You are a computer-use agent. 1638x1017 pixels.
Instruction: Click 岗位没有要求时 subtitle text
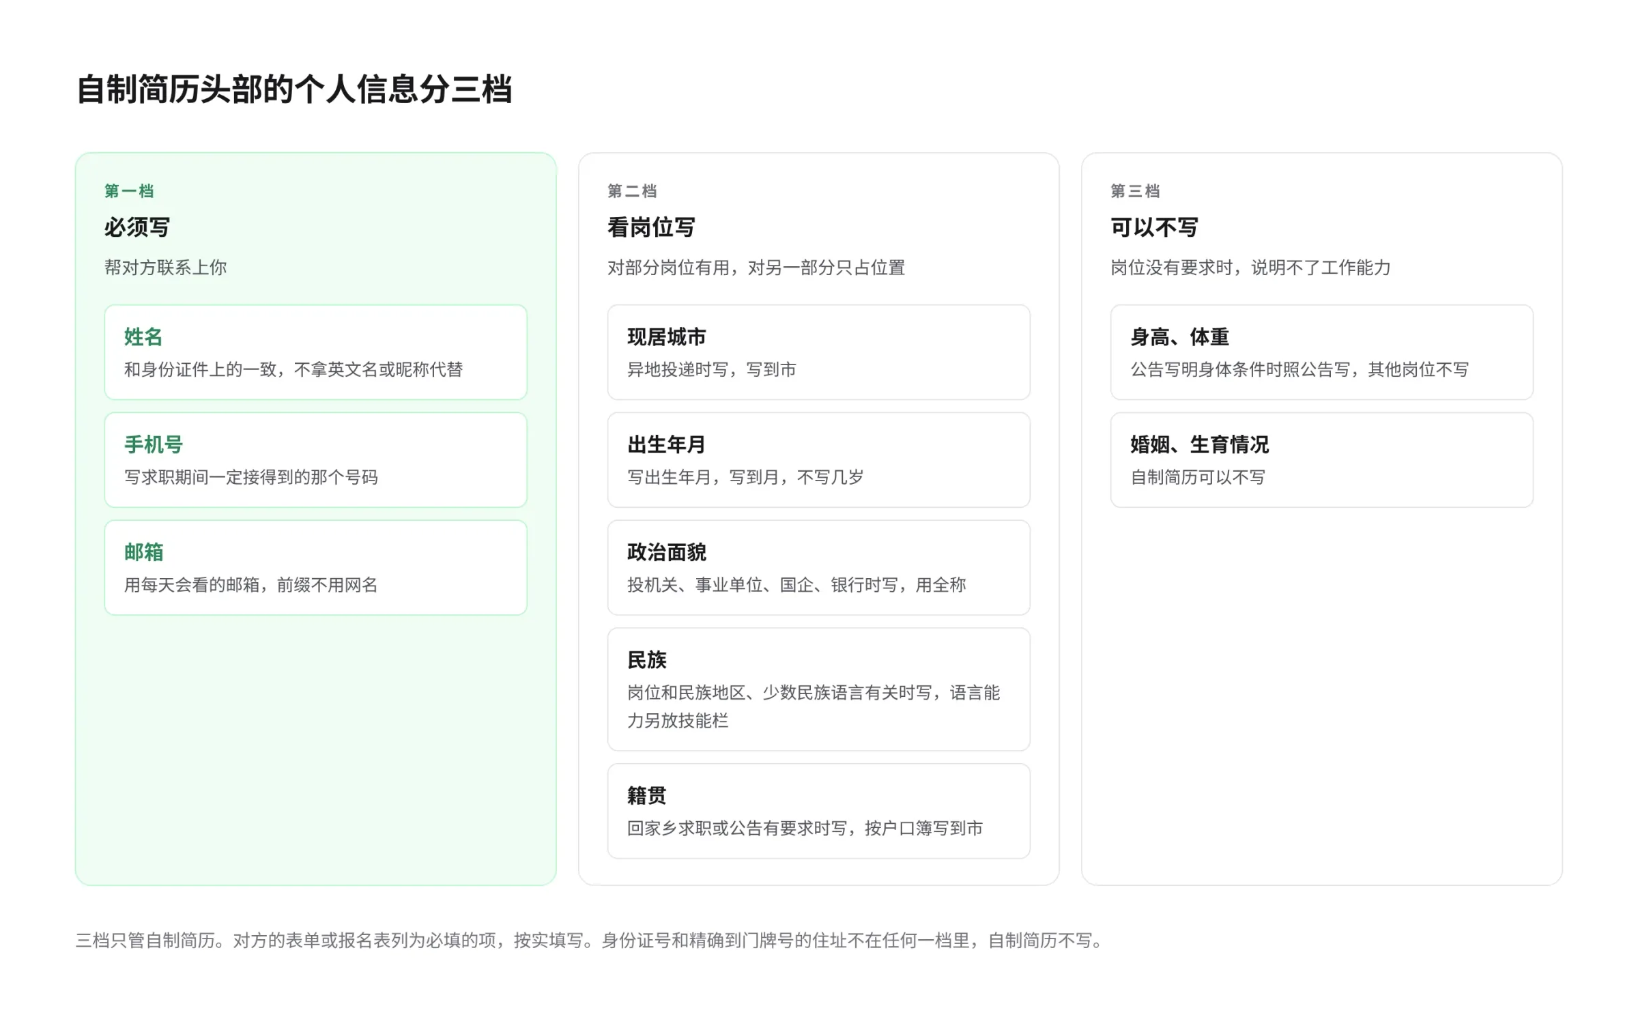tap(1250, 268)
